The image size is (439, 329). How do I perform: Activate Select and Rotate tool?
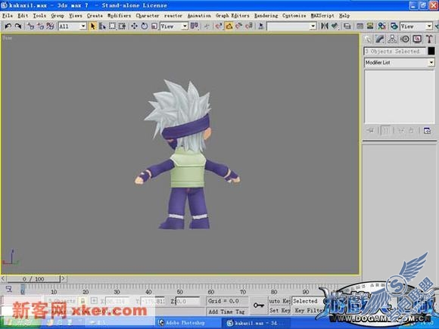145,26
